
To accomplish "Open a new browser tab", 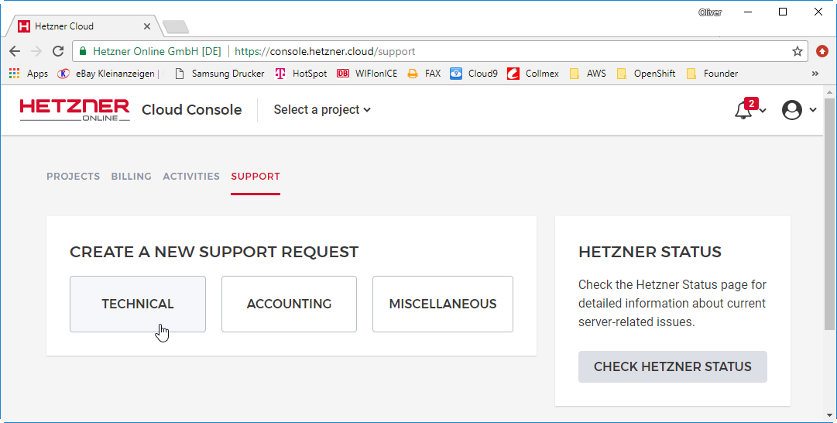I will pos(176,26).
